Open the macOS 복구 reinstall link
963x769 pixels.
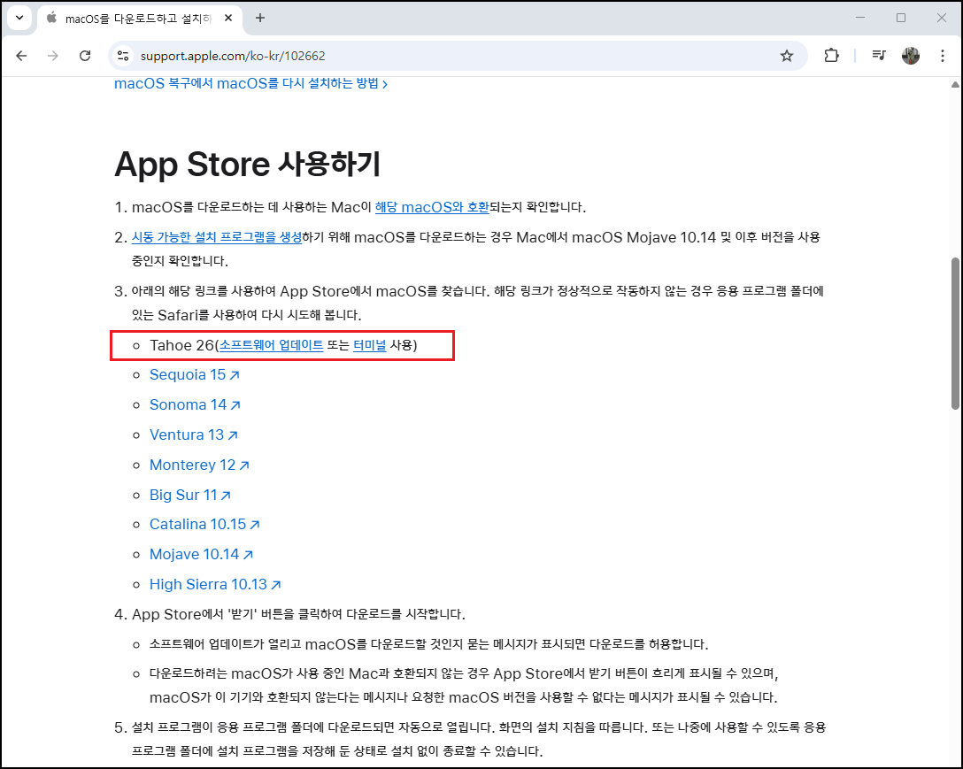point(250,83)
